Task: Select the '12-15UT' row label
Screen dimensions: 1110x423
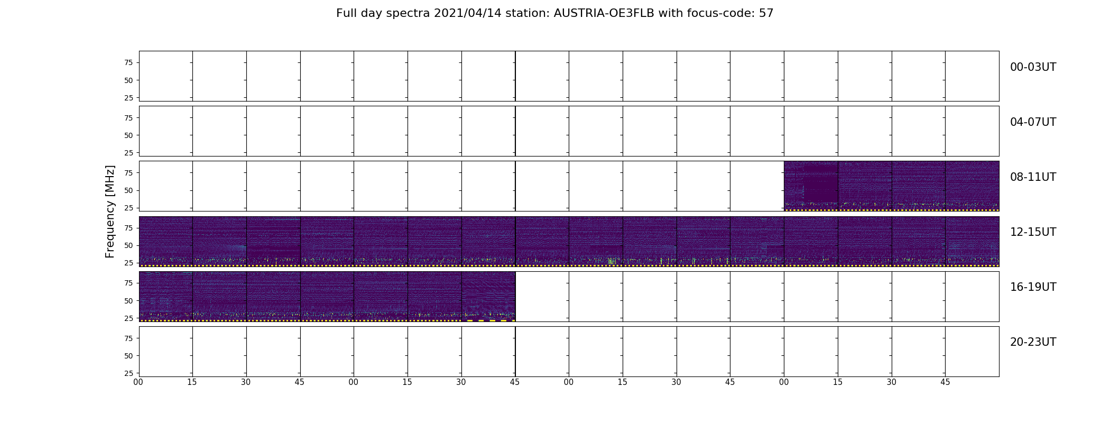Action: coord(1033,232)
